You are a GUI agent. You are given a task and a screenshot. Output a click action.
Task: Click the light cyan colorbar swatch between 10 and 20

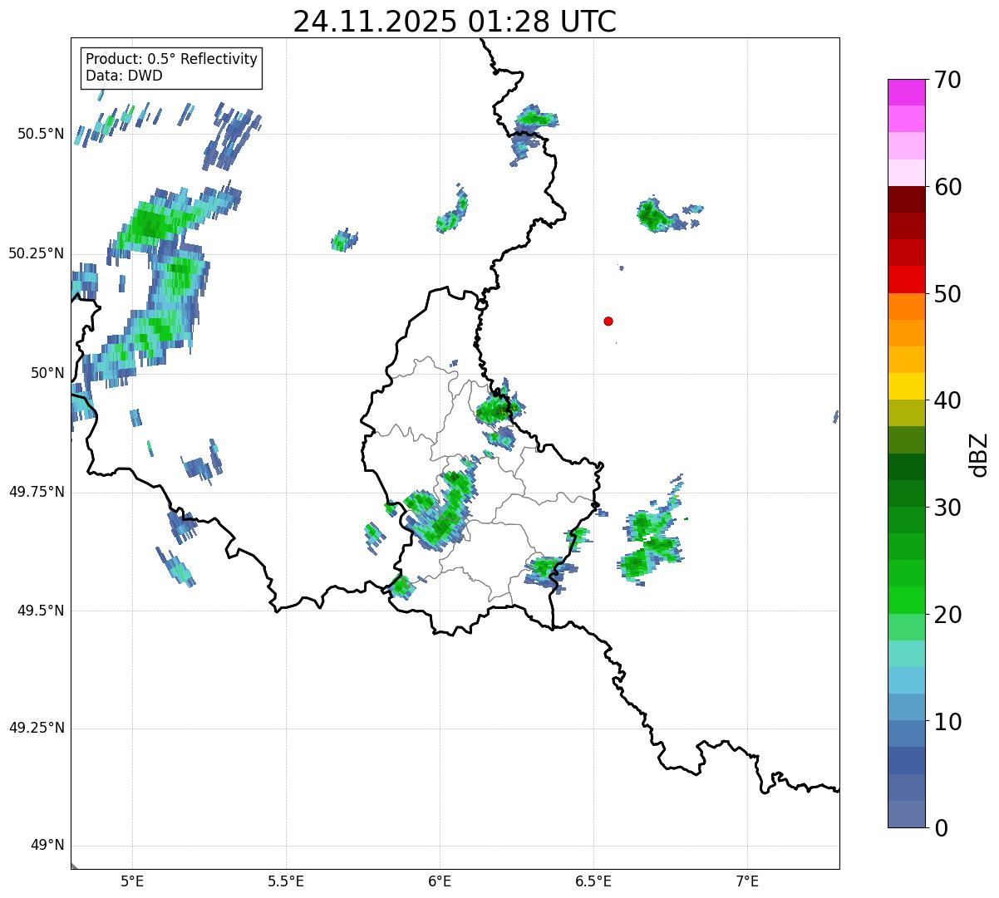point(907,654)
